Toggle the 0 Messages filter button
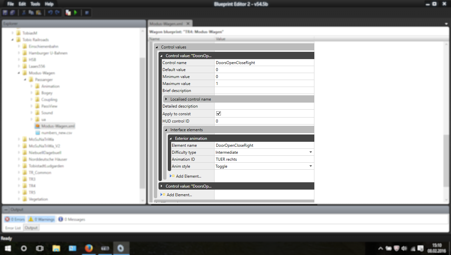The width and height of the screenshot is (451, 255). [71, 219]
